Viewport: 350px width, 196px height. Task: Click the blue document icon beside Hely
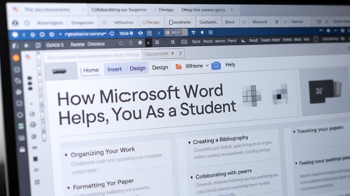click(216, 66)
